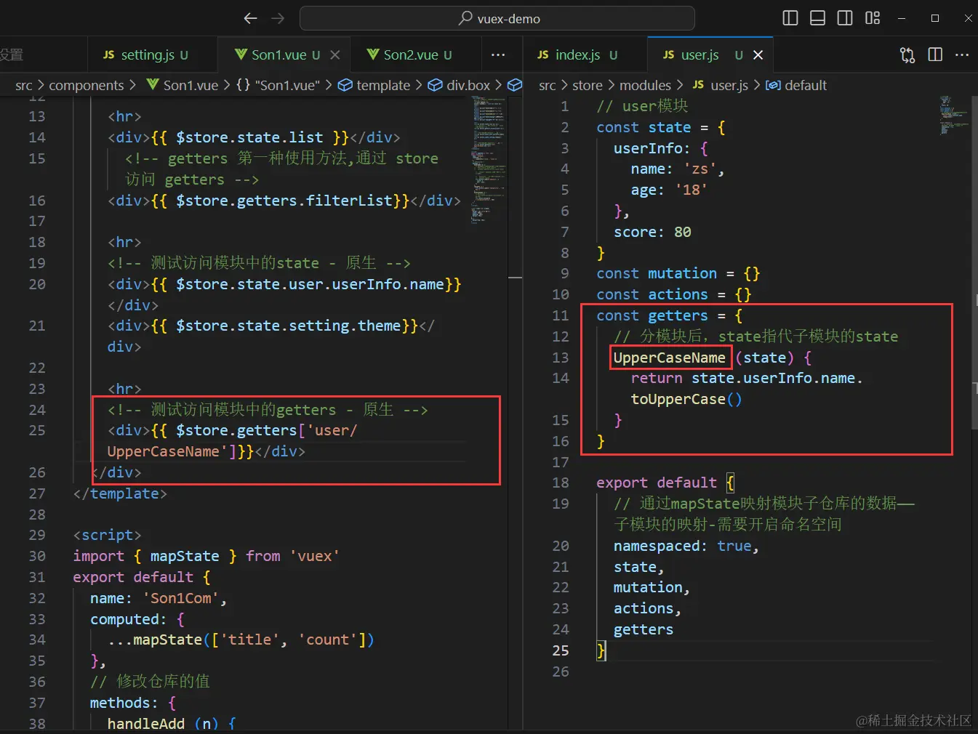Click the Vue icon on Son2.vue tab

coord(373,55)
